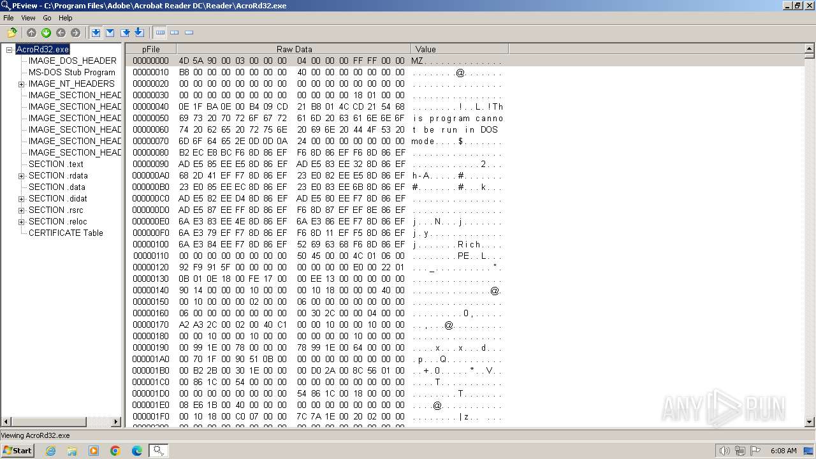816x459 pixels.
Task: Select SECTION .reloc tree item
Action: click(57, 221)
